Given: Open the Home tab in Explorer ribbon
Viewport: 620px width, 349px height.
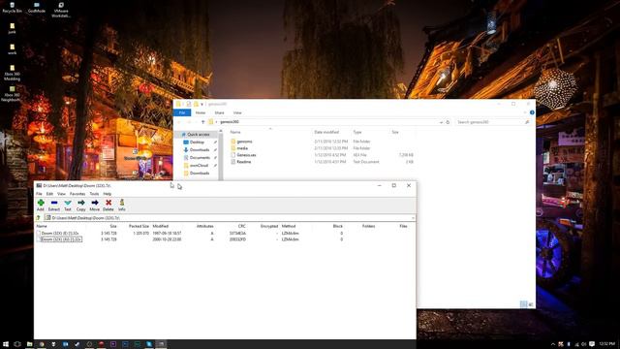Looking at the screenshot, I should [x=201, y=112].
